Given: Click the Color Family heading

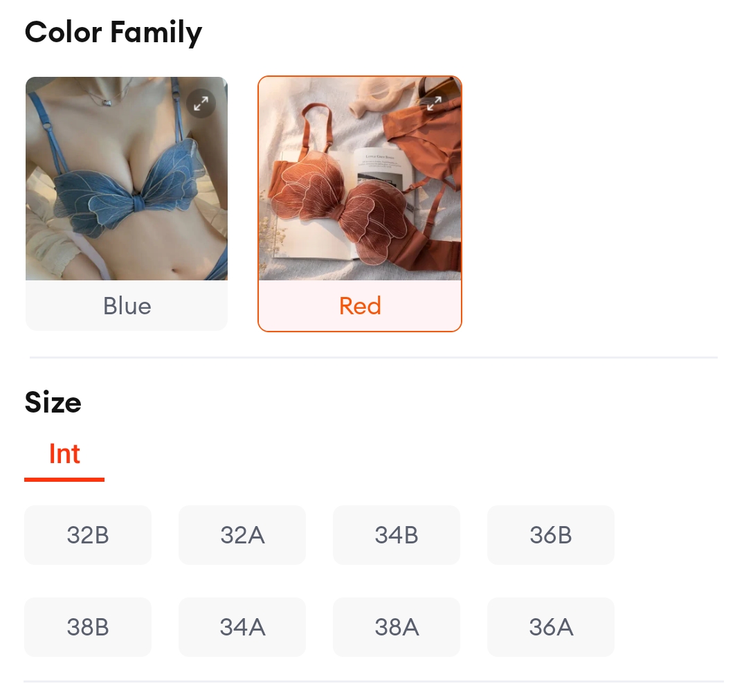Looking at the screenshot, I should [x=113, y=32].
